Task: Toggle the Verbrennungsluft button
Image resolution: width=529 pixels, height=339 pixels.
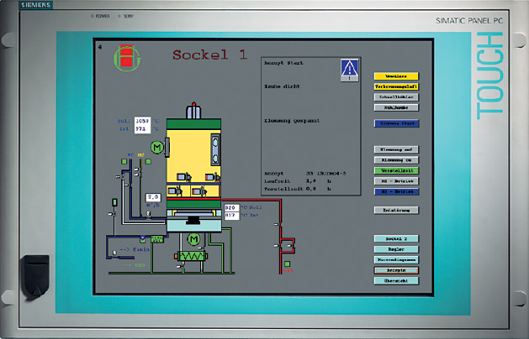Action: pos(395,86)
